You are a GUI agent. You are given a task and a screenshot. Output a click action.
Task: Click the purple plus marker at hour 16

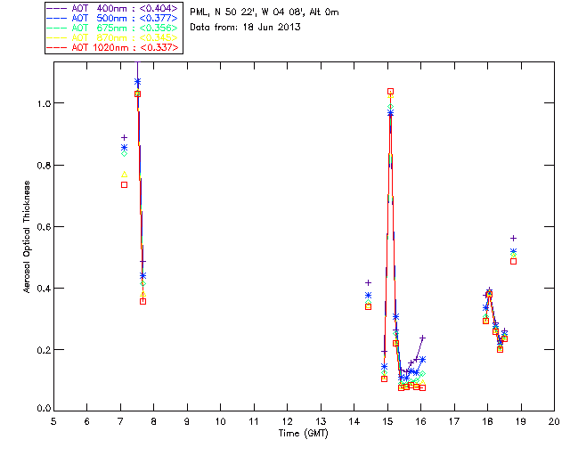point(422,338)
